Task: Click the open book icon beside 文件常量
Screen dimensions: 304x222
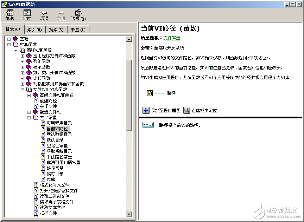Action: coord(36,117)
